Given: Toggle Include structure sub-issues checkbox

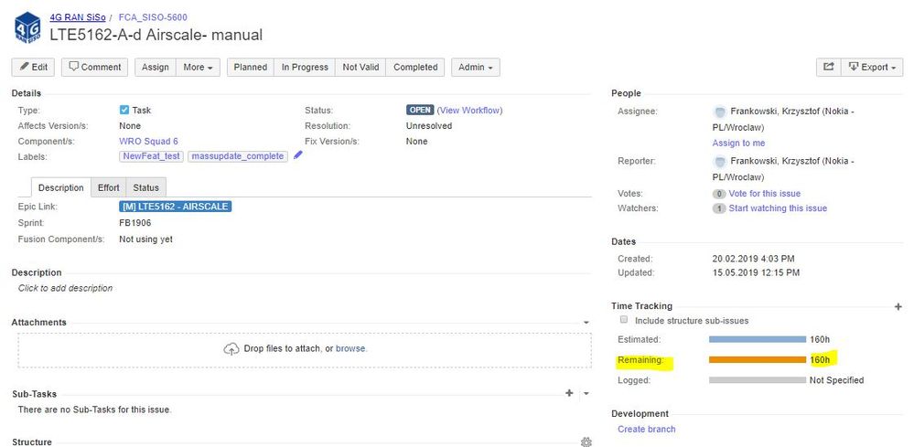Looking at the screenshot, I should click(624, 320).
